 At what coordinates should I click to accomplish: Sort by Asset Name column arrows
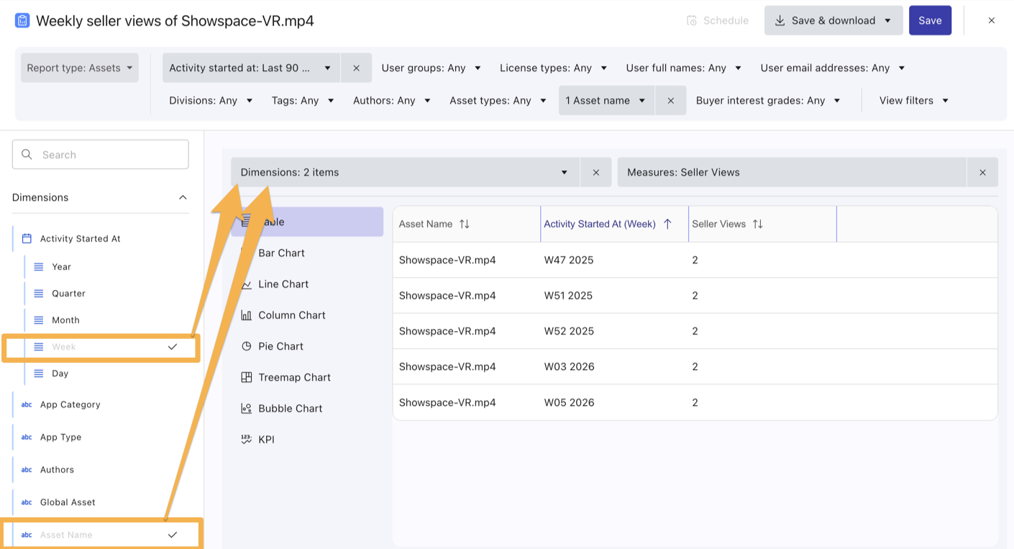(465, 224)
